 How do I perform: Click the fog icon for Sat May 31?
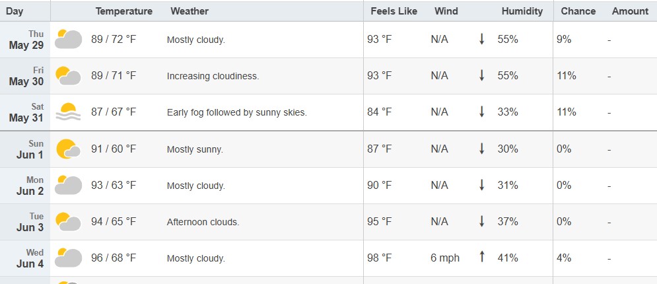pyautogui.click(x=68, y=112)
